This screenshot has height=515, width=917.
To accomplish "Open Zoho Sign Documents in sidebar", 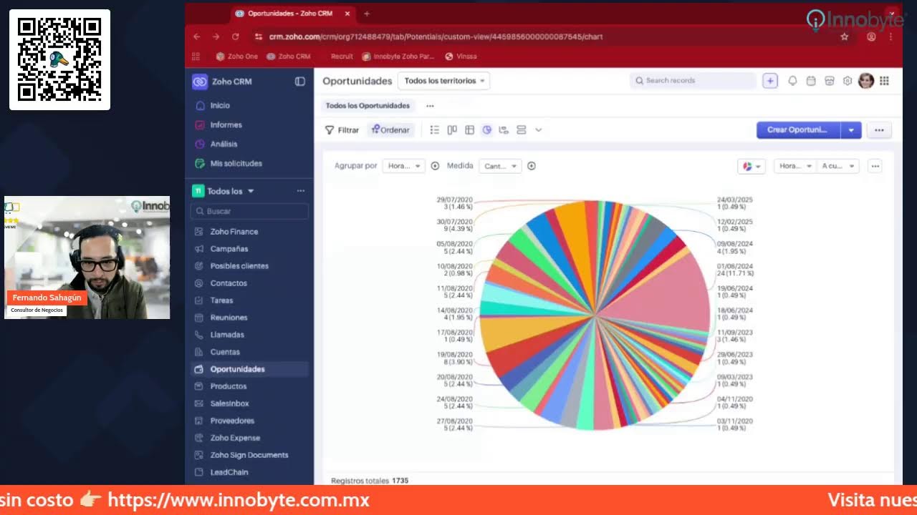I will pyautogui.click(x=249, y=455).
